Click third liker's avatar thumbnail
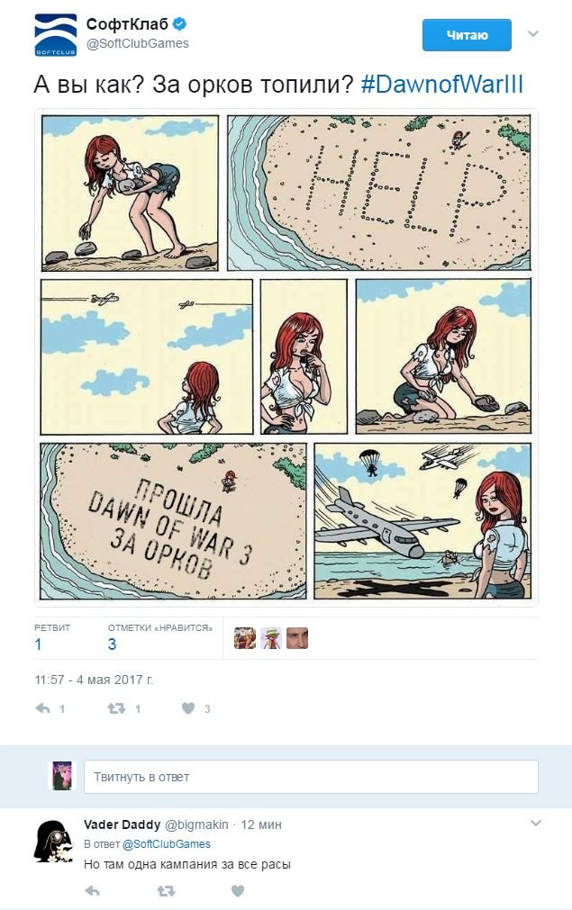 pos(296,638)
